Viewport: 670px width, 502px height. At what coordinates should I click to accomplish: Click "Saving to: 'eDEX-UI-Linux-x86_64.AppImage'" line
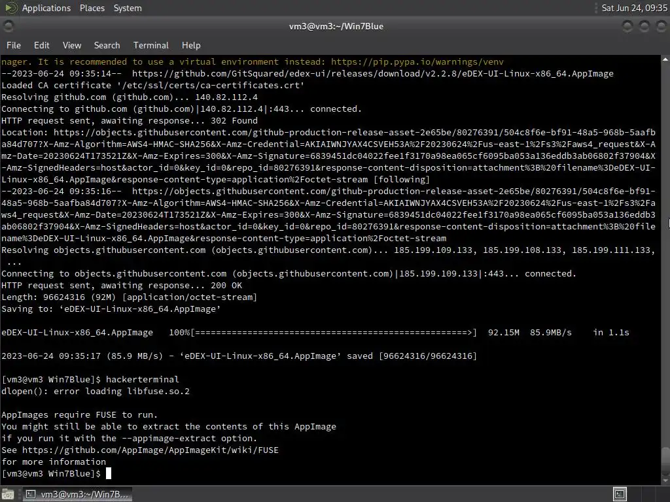111,309
